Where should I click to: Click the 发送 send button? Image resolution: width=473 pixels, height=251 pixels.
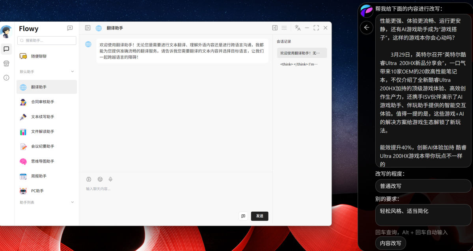pyautogui.click(x=259, y=216)
